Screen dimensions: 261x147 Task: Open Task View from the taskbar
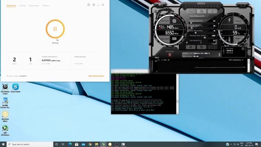[x=63, y=144]
